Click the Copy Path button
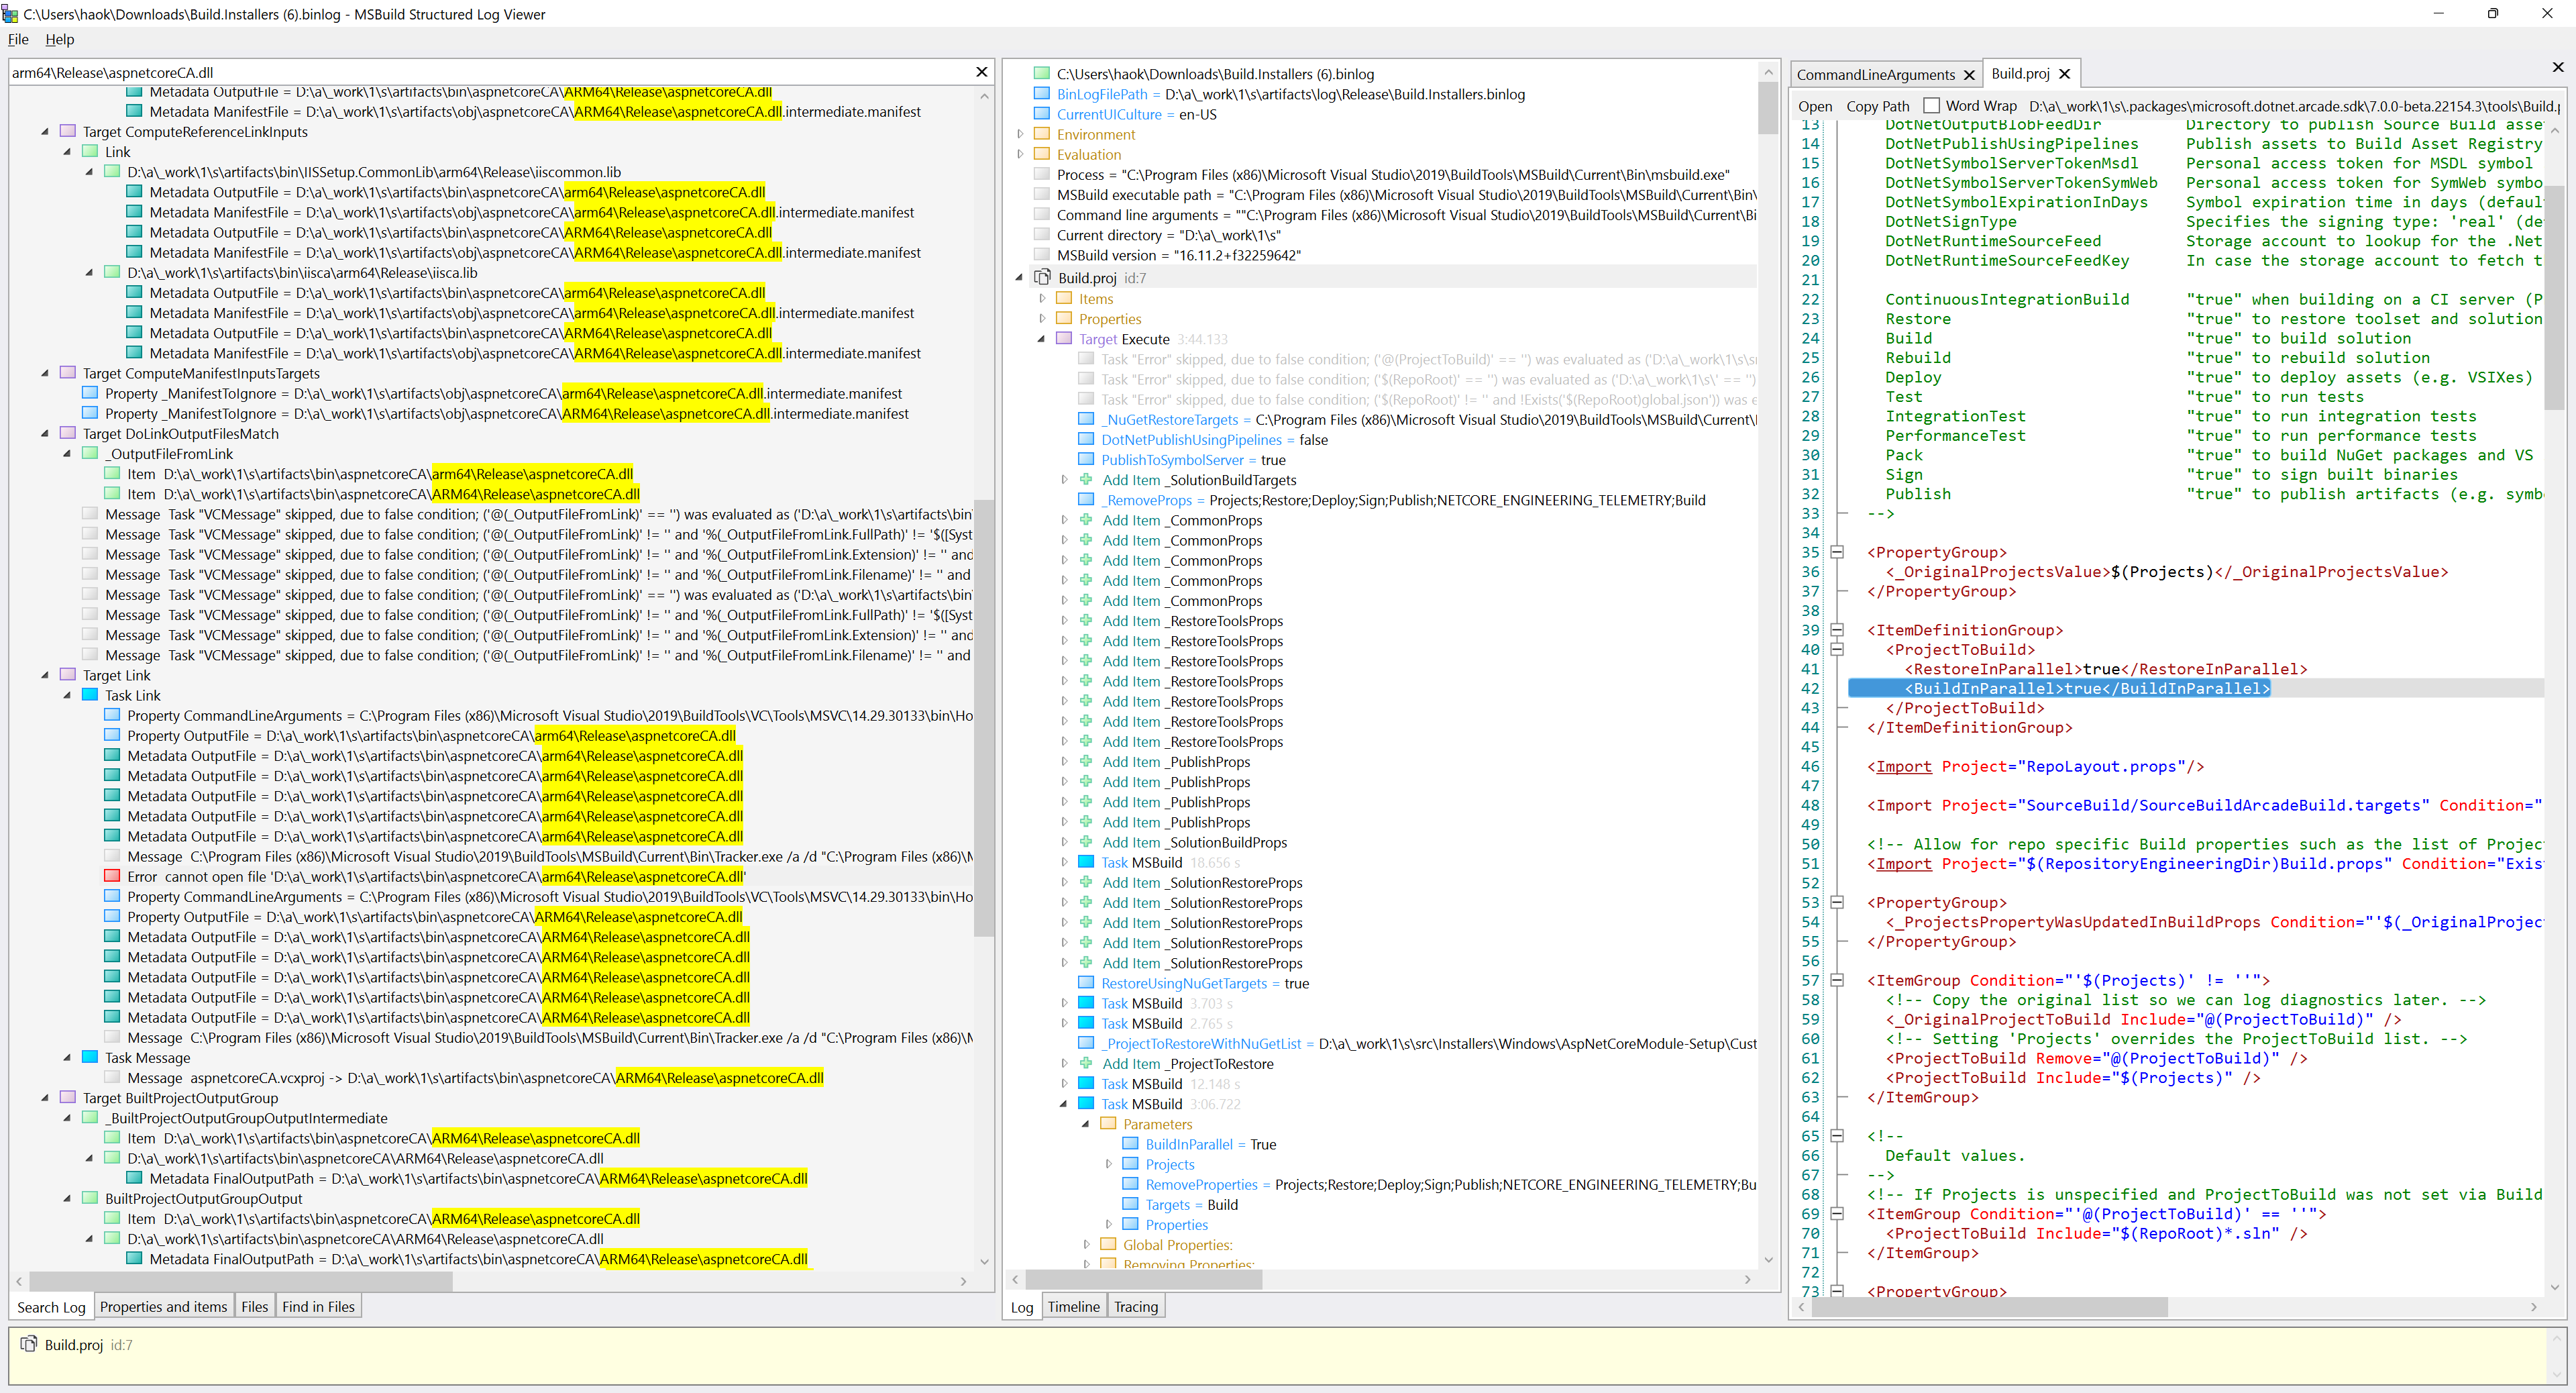Image resolution: width=2576 pixels, height=1393 pixels. [x=1877, y=105]
